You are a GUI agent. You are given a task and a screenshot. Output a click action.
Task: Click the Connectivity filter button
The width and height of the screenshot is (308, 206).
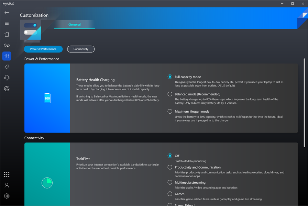click(x=81, y=49)
